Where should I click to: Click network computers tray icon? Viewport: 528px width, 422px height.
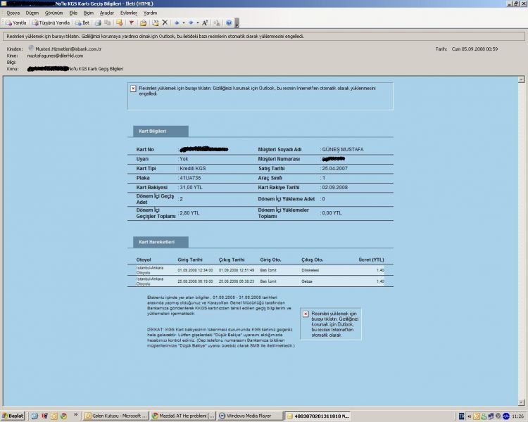[x=491, y=416]
